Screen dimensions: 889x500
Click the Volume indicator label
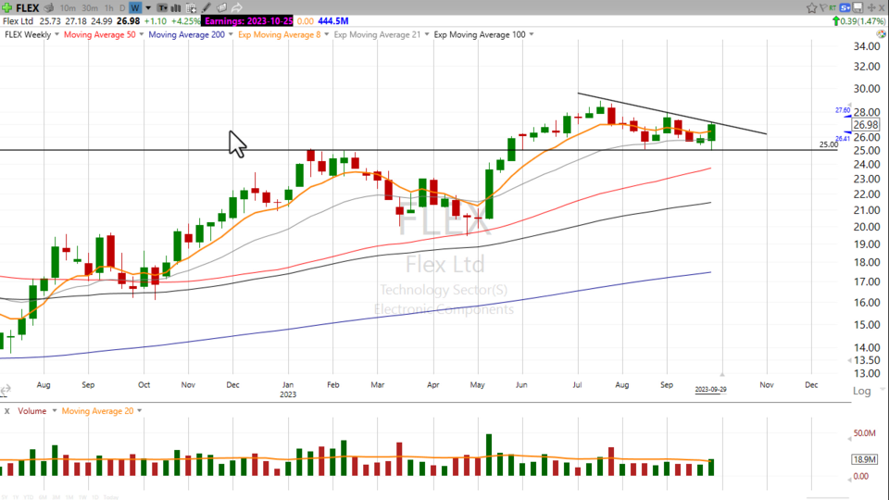coord(31,411)
